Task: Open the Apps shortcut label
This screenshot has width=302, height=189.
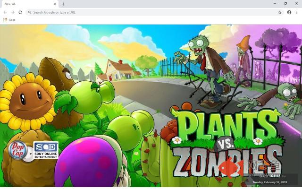Action: (x=12, y=20)
